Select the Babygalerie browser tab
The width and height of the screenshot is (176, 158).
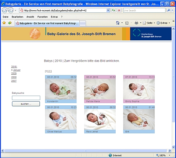[x=47, y=23]
